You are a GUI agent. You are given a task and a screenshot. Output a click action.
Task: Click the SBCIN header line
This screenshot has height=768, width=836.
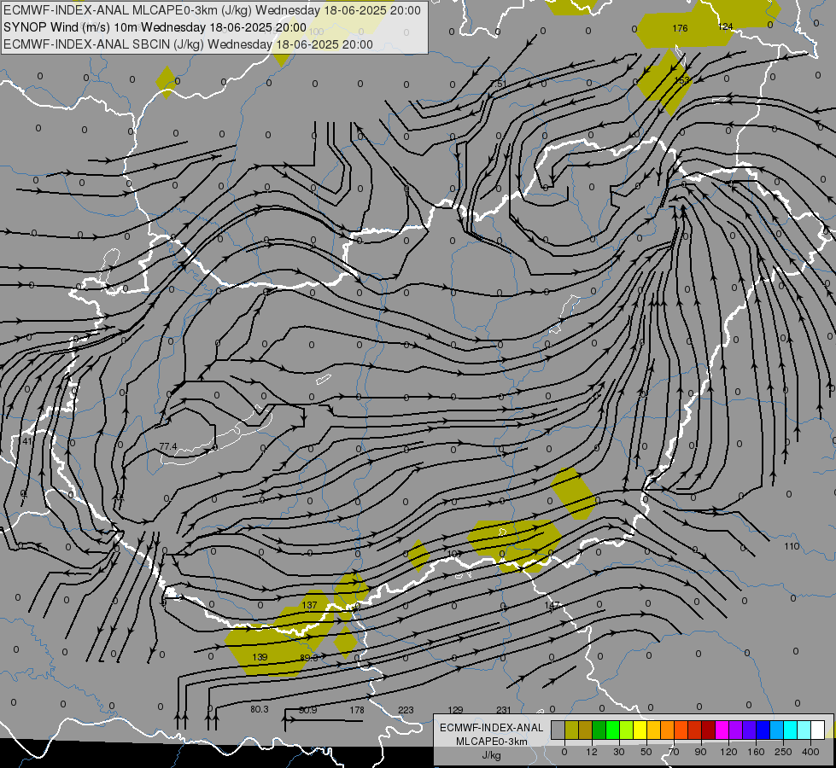coord(188,44)
